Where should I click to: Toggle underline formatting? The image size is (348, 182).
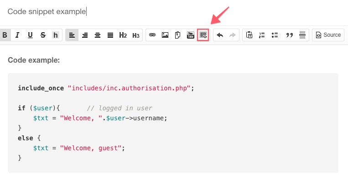tap(30, 35)
